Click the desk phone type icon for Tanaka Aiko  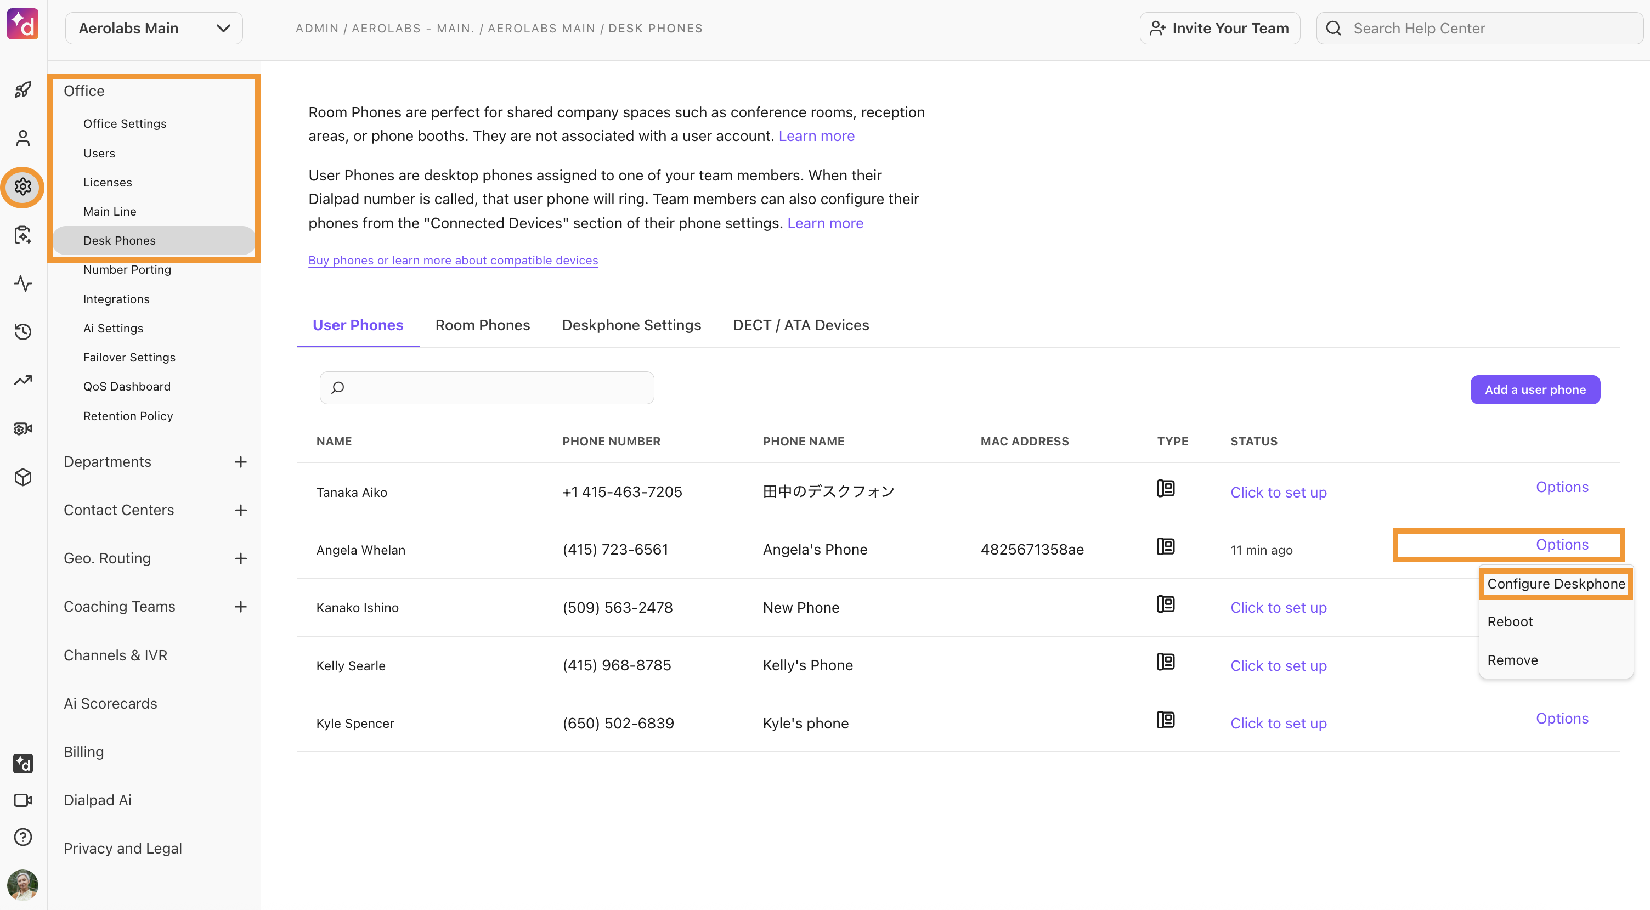coord(1166,489)
